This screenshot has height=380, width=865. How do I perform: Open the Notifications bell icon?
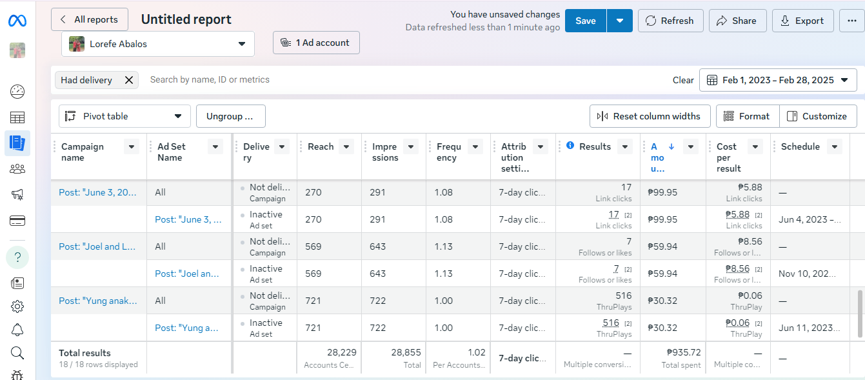[x=17, y=330]
